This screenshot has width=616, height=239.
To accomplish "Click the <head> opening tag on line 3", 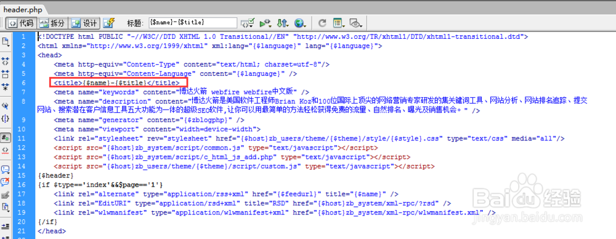I will click(x=50, y=55).
